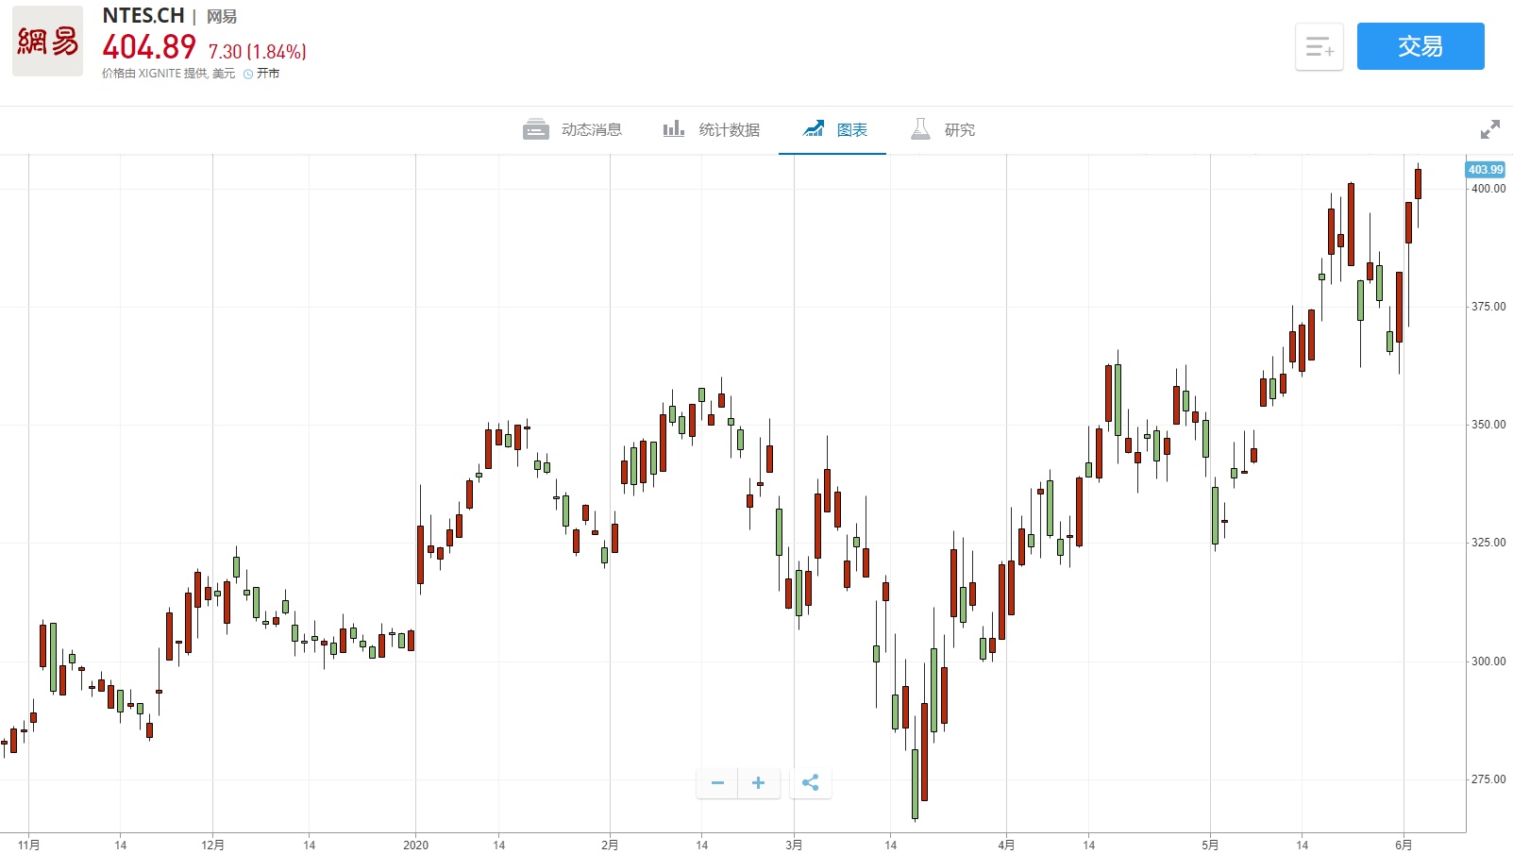Click the add to watchlist icon
This screenshot has width=1513, height=854.
tap(1319, 46)
